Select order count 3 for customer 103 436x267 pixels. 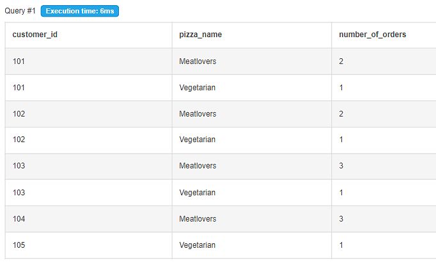pyautogui.click(x=341, y=166)
